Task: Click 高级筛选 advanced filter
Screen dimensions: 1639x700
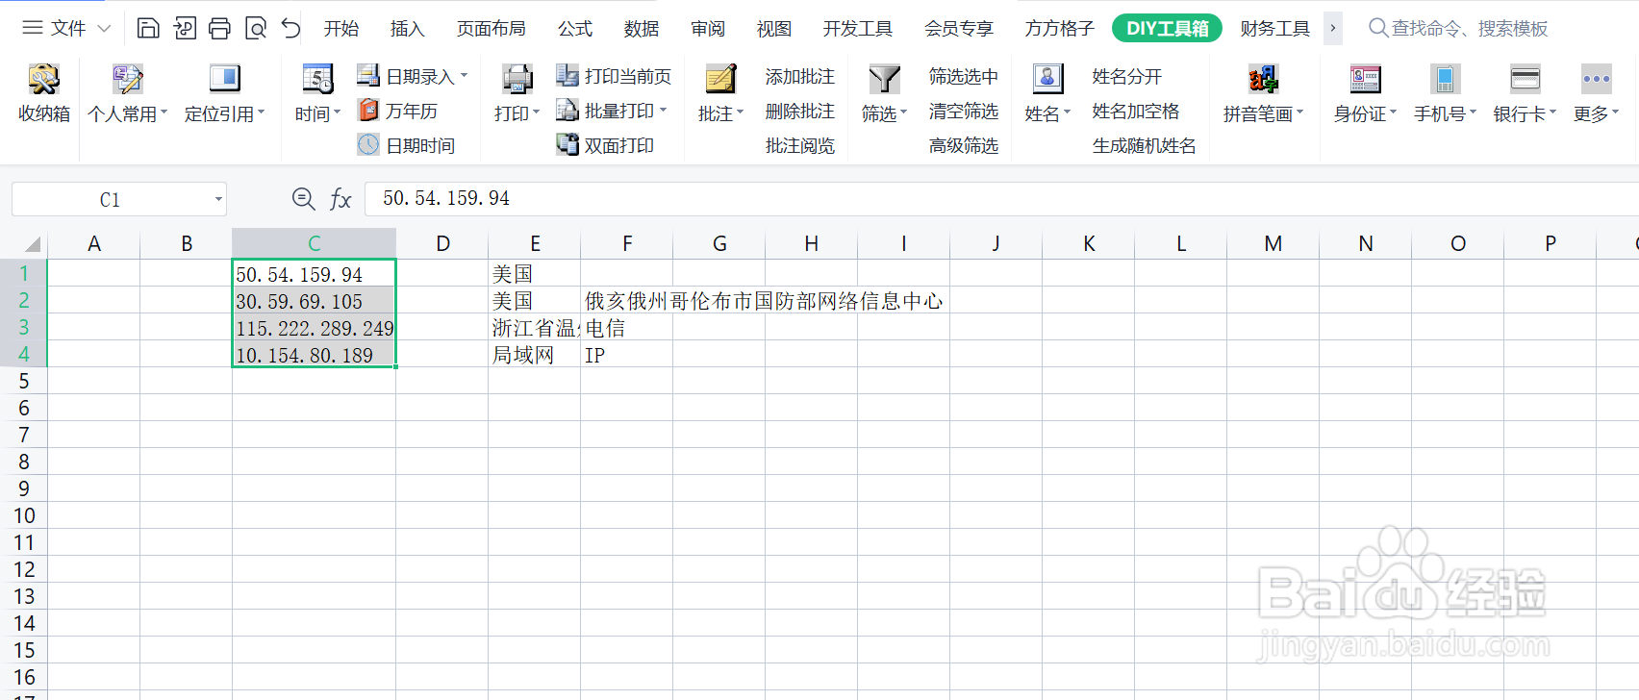Action: tap(964, 145)
